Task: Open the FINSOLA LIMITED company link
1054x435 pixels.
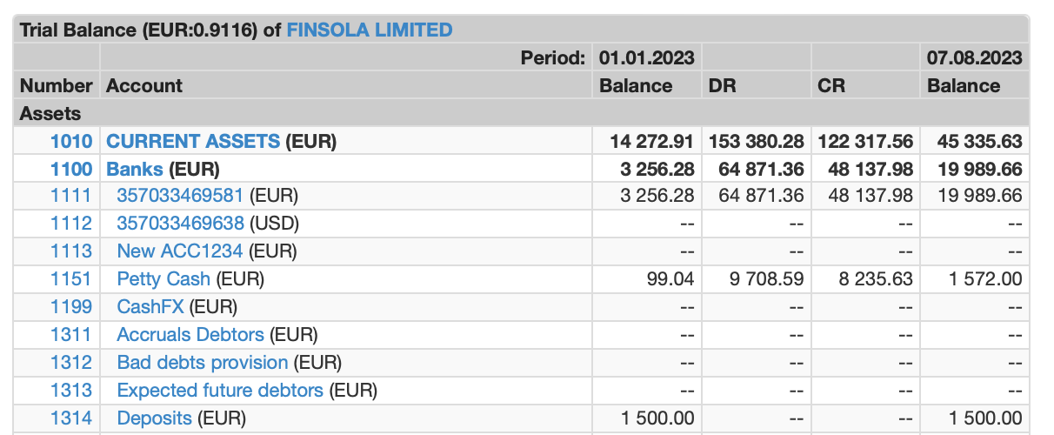Action: 370,30
